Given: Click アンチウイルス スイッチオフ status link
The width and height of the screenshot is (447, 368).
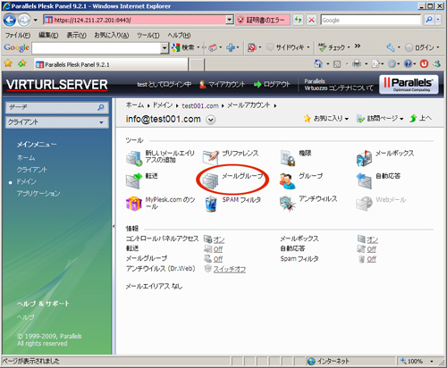Looking at the screenshot, I should (230, 269).
